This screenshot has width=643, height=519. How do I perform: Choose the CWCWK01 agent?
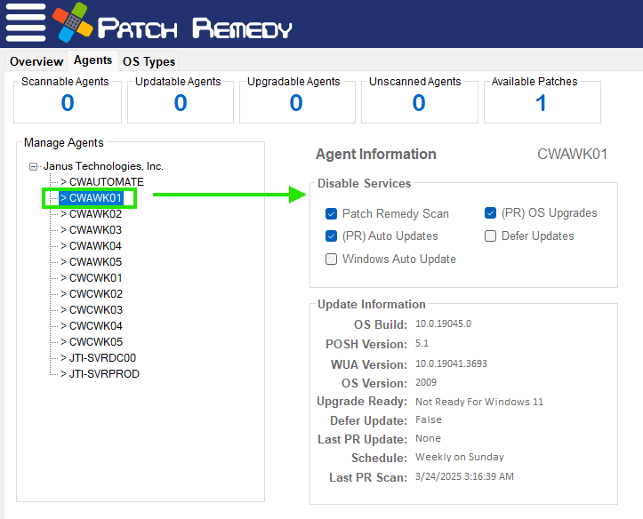point(95,278)
